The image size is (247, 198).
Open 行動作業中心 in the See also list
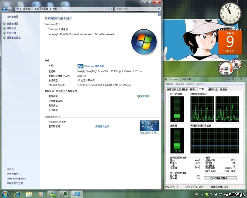[14, 174]
